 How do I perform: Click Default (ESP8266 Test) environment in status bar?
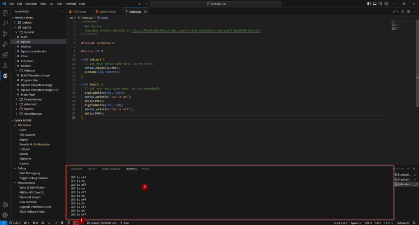click(102, 223)
